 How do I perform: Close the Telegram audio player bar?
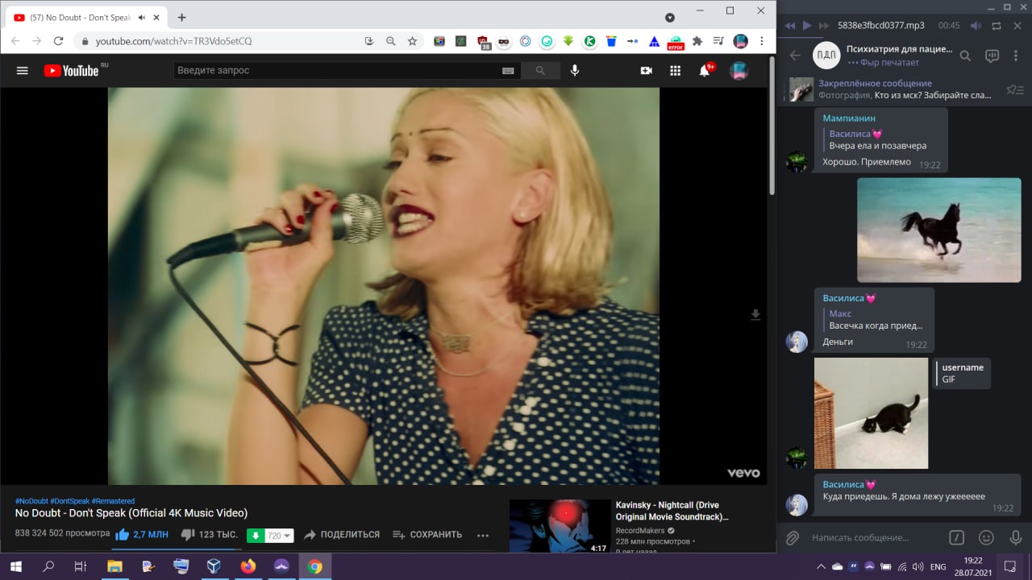point(1017,26)
